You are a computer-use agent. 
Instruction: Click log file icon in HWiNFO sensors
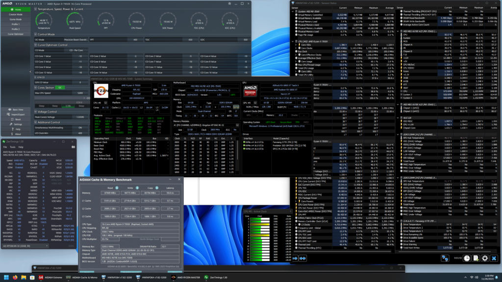click(x=476, y=258)
